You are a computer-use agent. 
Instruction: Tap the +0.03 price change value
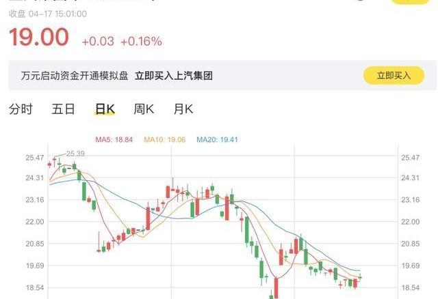pyautogui.click(x=98, y=42)
